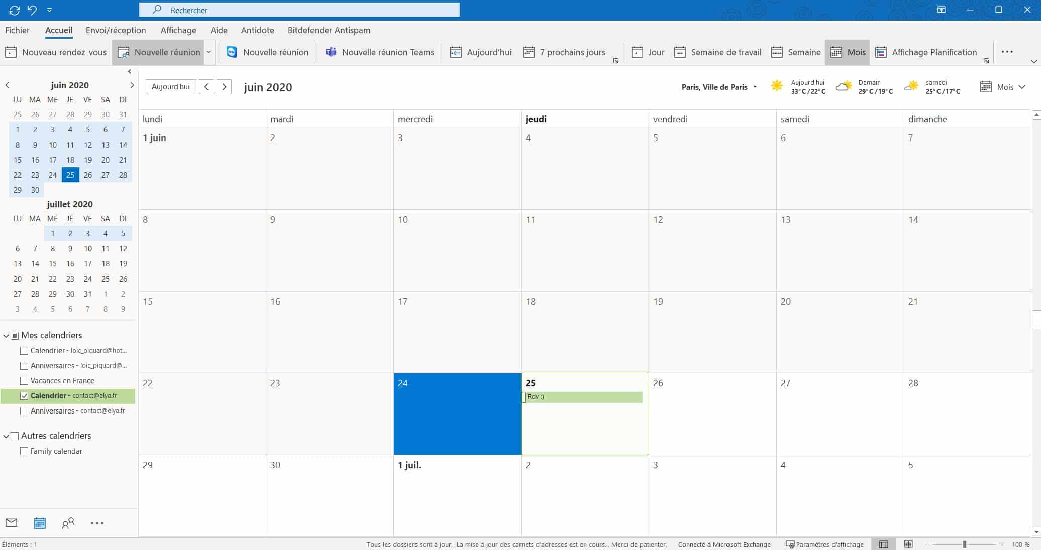Screen dimensions: 1041x550
Task: Switch to Jour view
Action: pos(648,52)
